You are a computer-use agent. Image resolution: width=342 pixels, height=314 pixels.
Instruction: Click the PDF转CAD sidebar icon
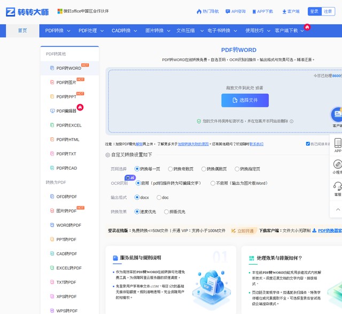52,168
